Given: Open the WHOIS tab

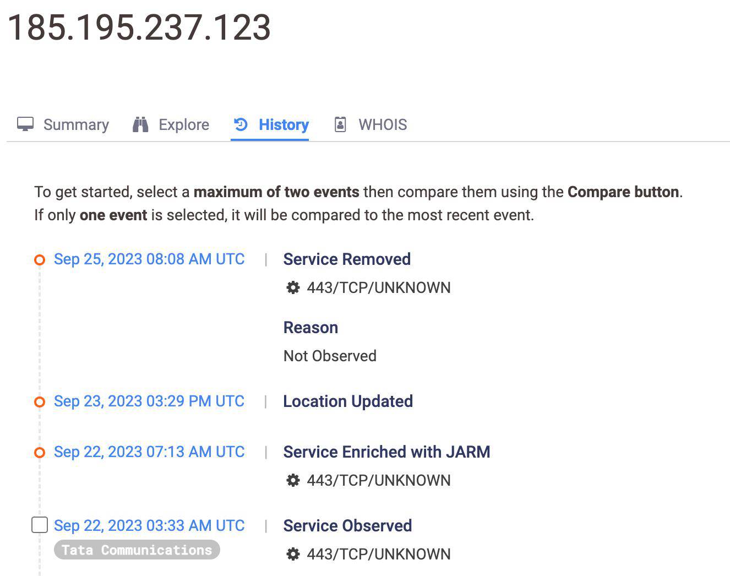Looking at the screenshot, I should coord(383,124).
